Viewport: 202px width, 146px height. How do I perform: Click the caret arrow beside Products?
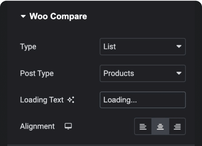click(x=179, y=73)
